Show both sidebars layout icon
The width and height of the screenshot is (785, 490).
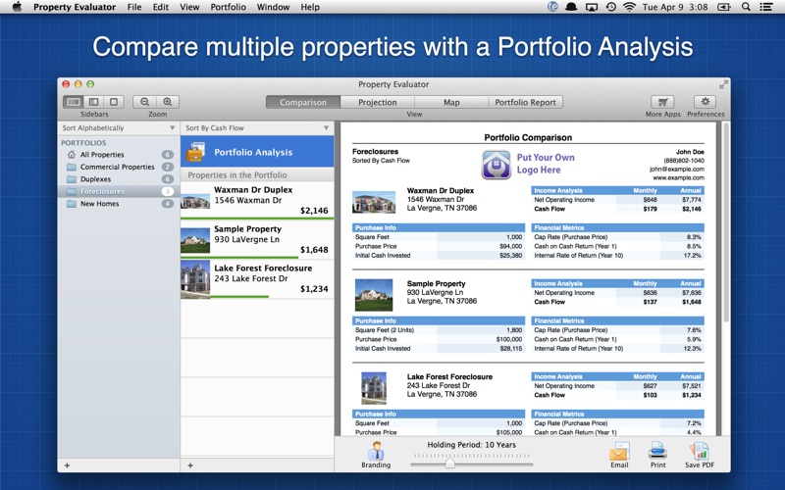point(73,102)
